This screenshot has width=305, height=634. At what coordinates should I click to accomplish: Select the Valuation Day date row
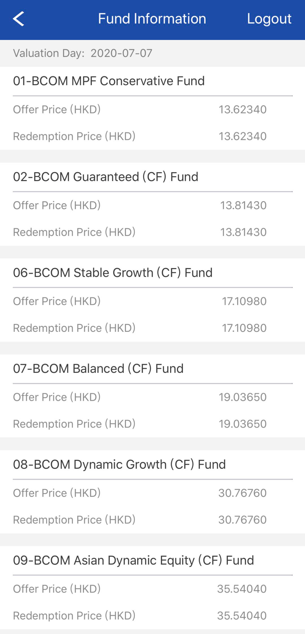pos(83,53)
